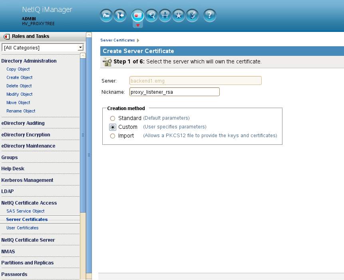Expand the Help Desk role
The image size is (344, 280).
13,169
